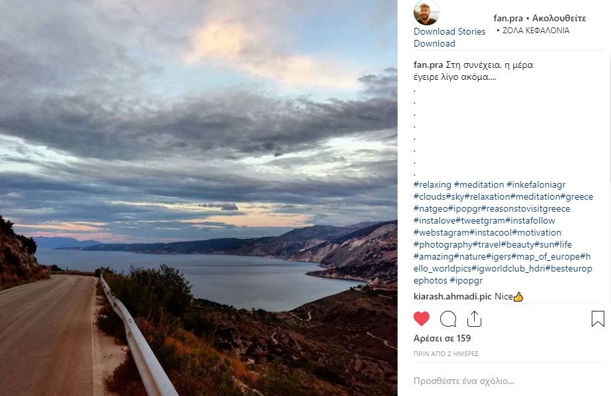Click the Download Stories link
Viewport: 611px width, 396px height.
click(448, 31)
